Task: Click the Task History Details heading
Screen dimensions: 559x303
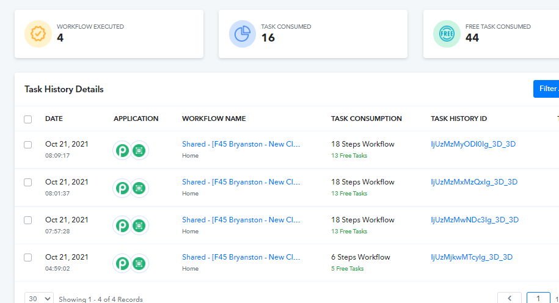Action: click(64, 89)
